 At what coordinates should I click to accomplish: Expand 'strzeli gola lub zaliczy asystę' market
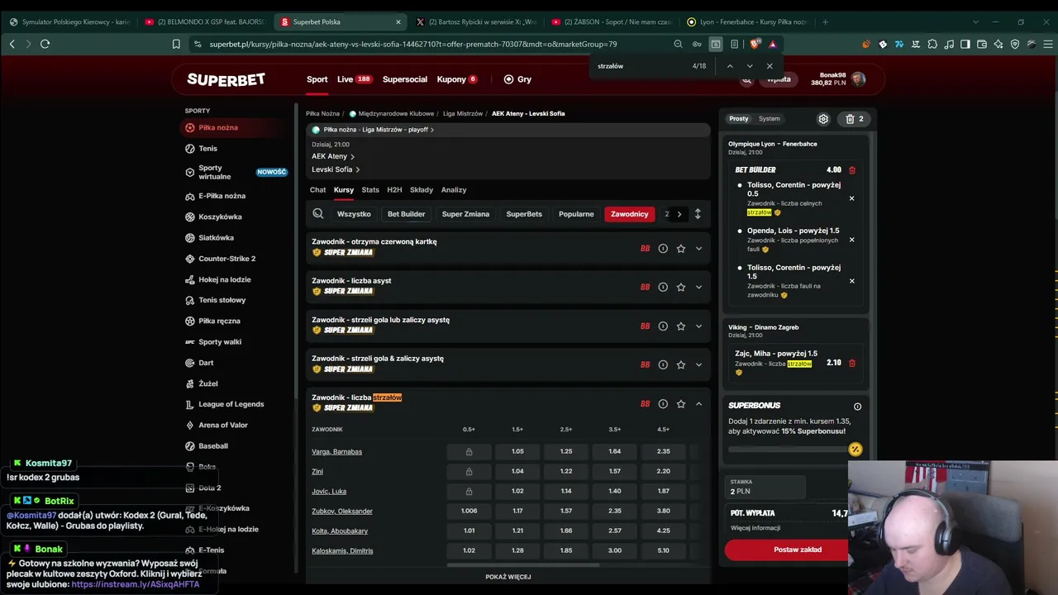pos(698,326)
